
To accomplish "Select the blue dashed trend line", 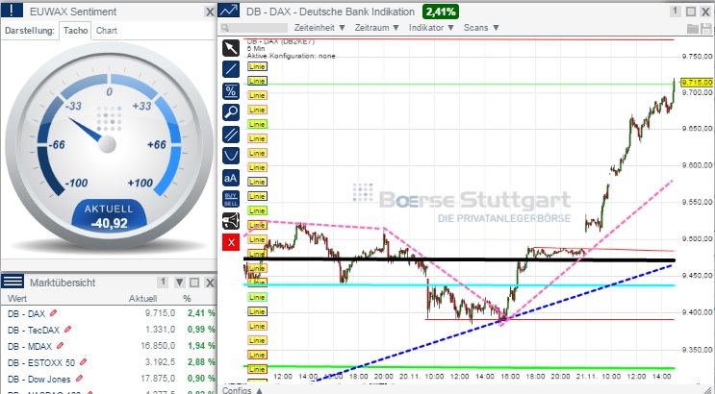I will tap(493, 323).
